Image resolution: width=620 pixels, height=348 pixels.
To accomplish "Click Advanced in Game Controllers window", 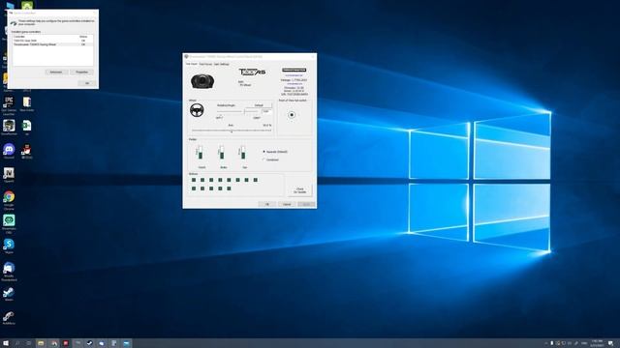I will (x=56, y=72).
